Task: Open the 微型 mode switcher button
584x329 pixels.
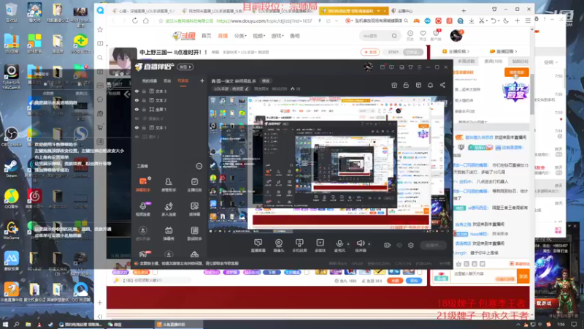Action: click(185, 67)
